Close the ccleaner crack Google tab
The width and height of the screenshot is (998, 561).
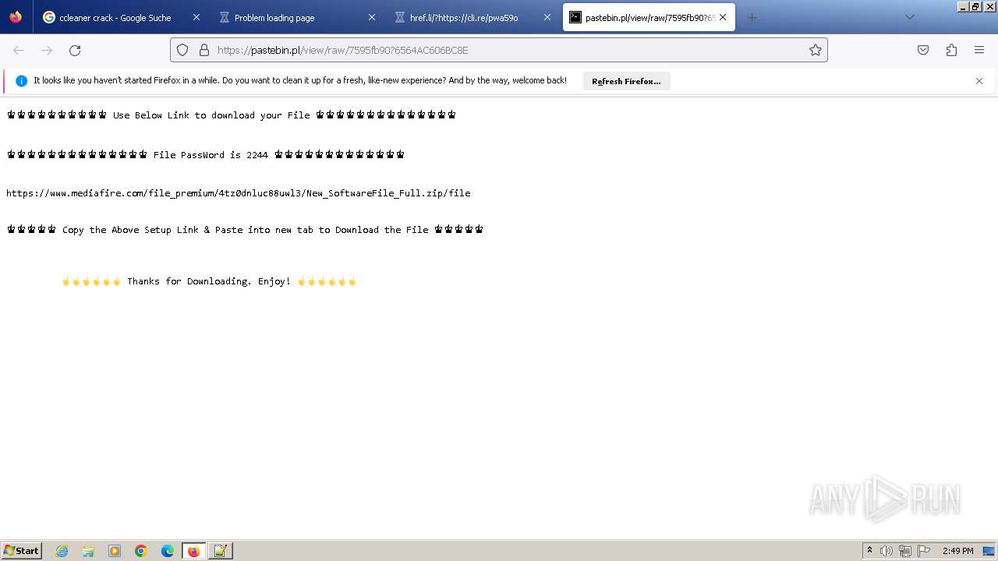pos(196,17)
